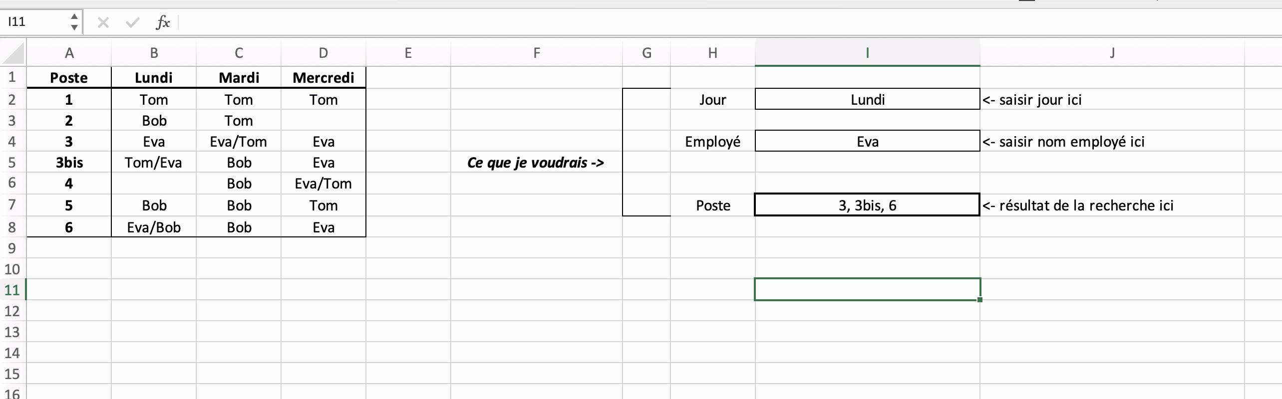The image size is (1282, 399).
Task: Click the Mercredi header cell
Action: (x=323, y=77)
